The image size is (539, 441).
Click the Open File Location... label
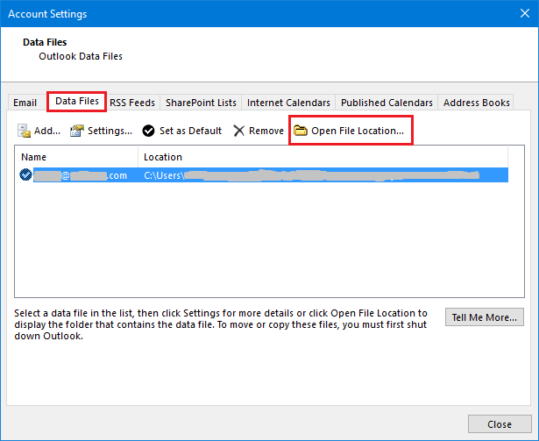[x=358, y=131]
